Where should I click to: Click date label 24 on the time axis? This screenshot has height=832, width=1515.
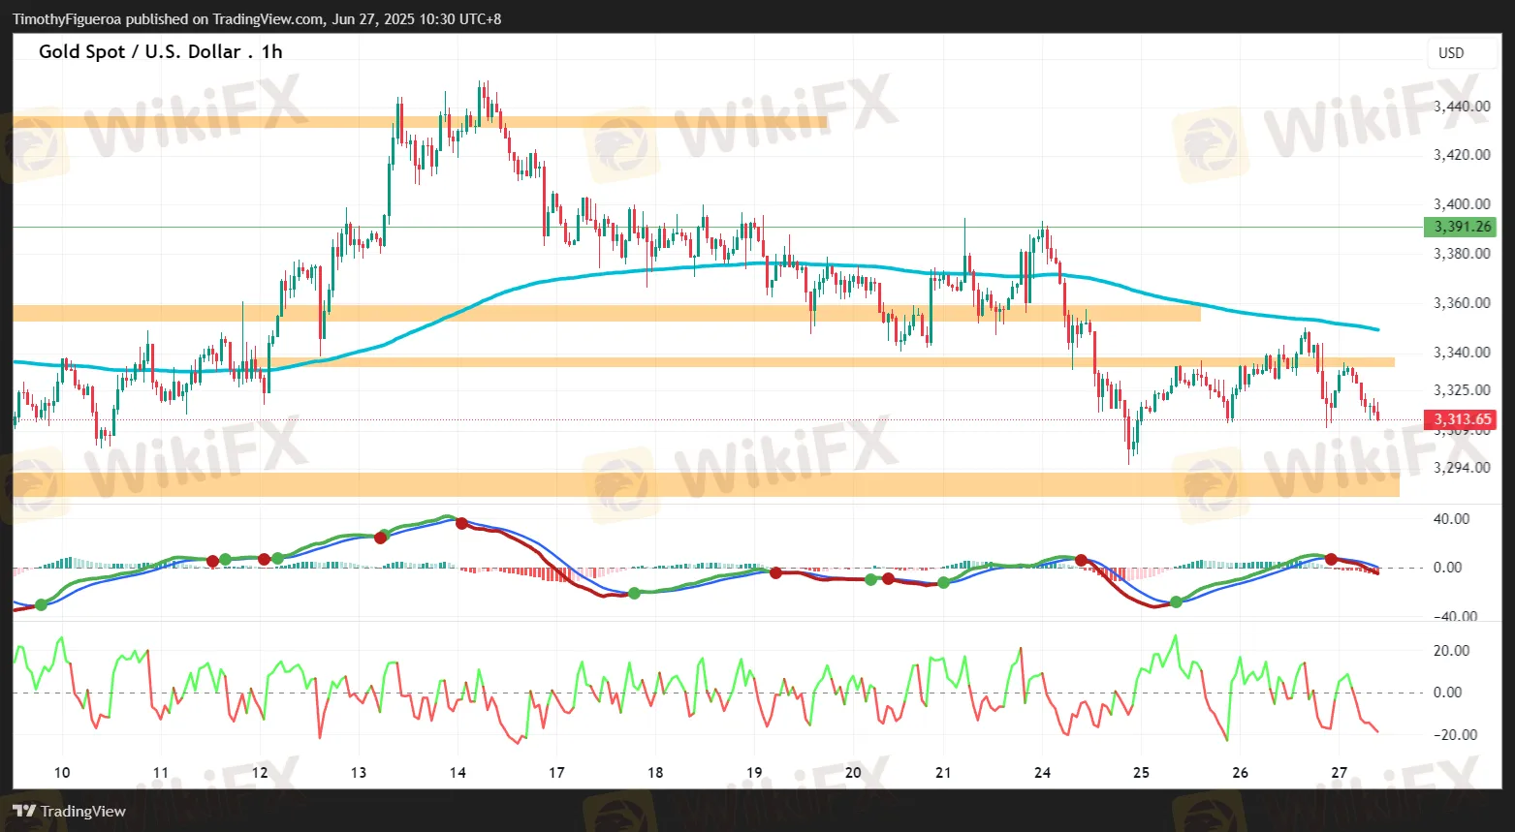[1042, 773]
